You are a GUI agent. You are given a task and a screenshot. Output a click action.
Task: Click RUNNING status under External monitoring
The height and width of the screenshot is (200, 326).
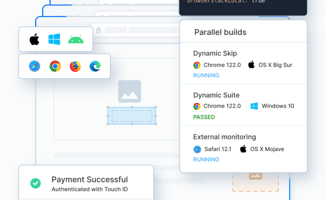206,159
